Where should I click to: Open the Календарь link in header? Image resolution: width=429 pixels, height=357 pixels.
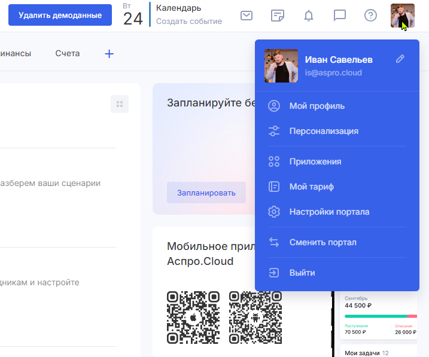pyautogui.click(x=178, y=8)
